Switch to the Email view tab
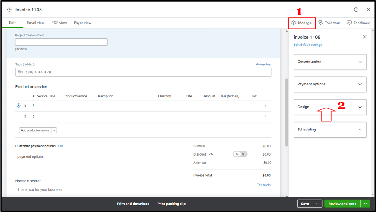Image resolution: width=376 pixels, height=212 pixels. click(x=36, y=23)
